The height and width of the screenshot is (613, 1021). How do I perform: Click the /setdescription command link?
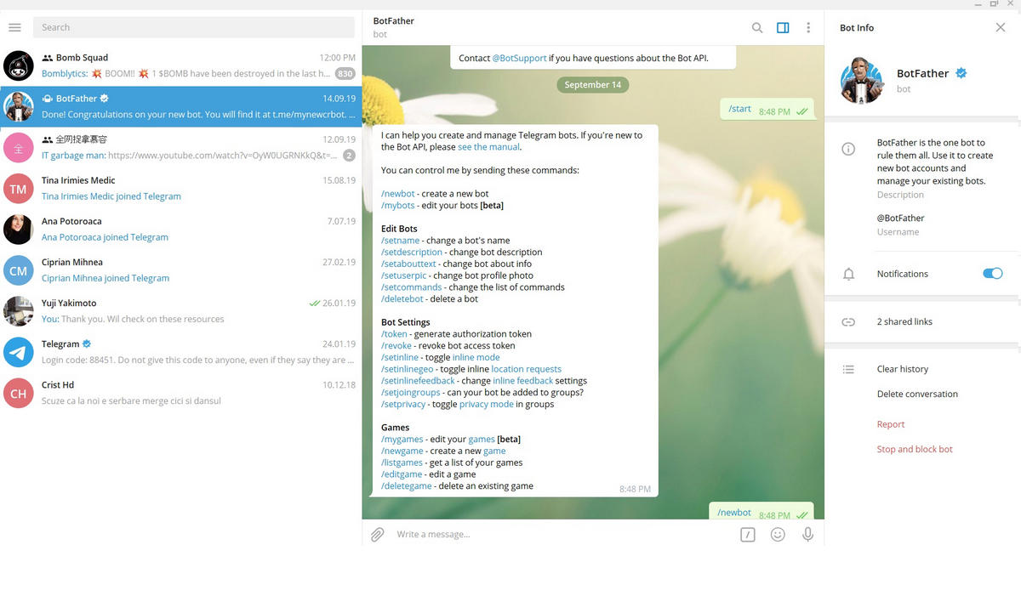(x=412, y=252)
